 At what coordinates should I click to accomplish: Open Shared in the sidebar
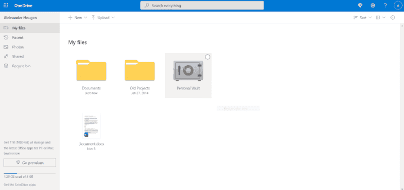(30, 57)
